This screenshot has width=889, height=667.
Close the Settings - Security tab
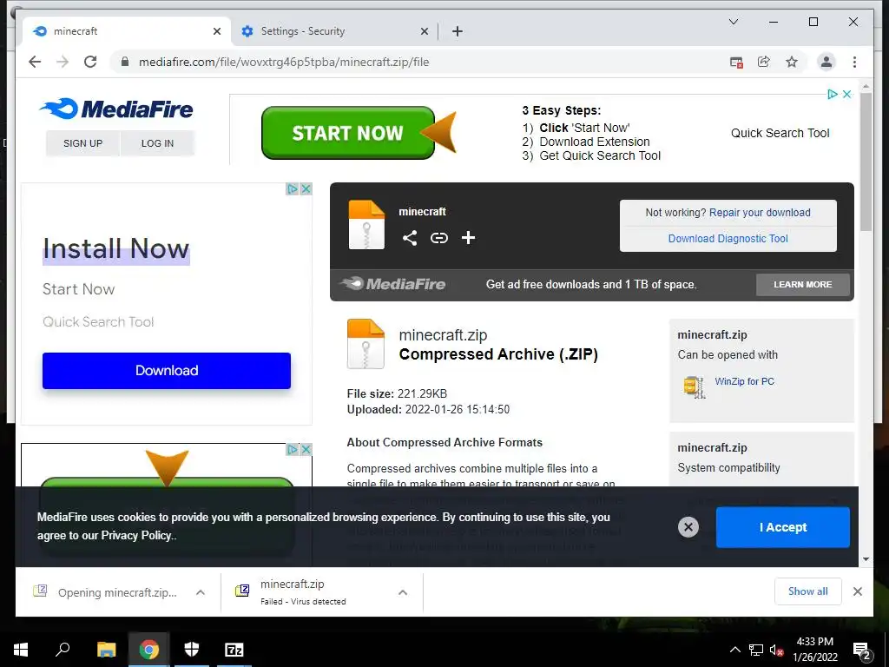[424, 32]
